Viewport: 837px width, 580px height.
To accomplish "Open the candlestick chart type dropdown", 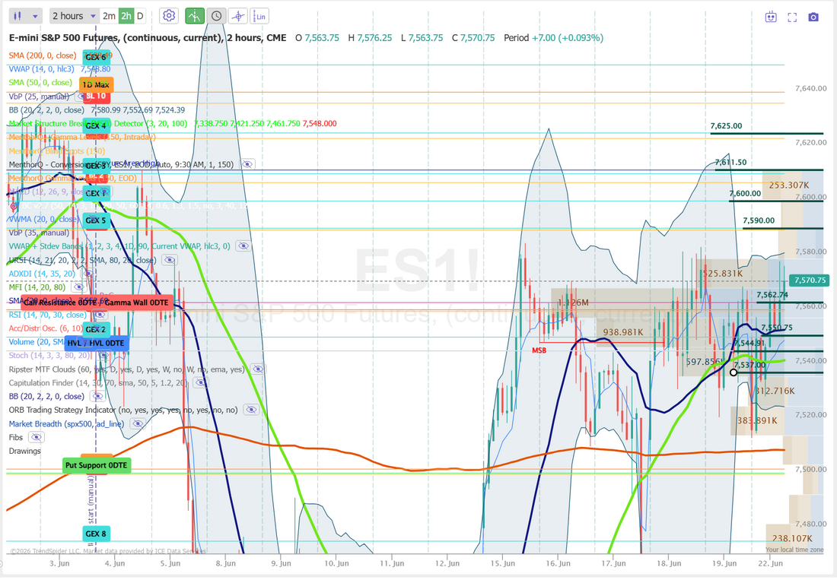I will pyautogui.click(x=26, y=16).
